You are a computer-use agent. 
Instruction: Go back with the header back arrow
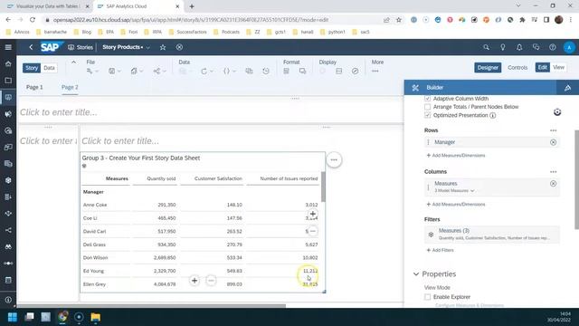(31, 47)
